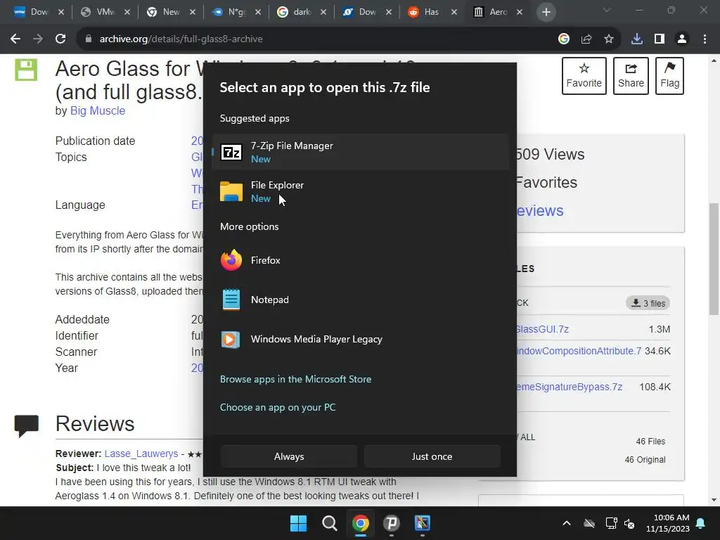
Task: Click Choose an app on your PC
Action: [278, 407]
